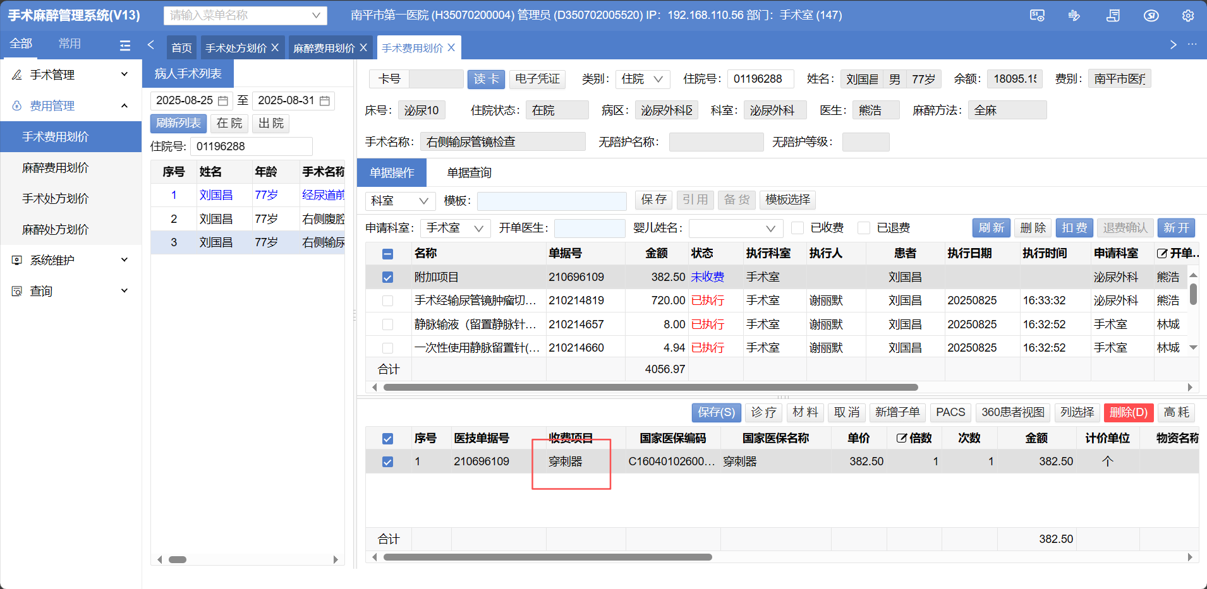Click the 扣费 button
Screen dimensions: 1207x589
(1074, 228)
